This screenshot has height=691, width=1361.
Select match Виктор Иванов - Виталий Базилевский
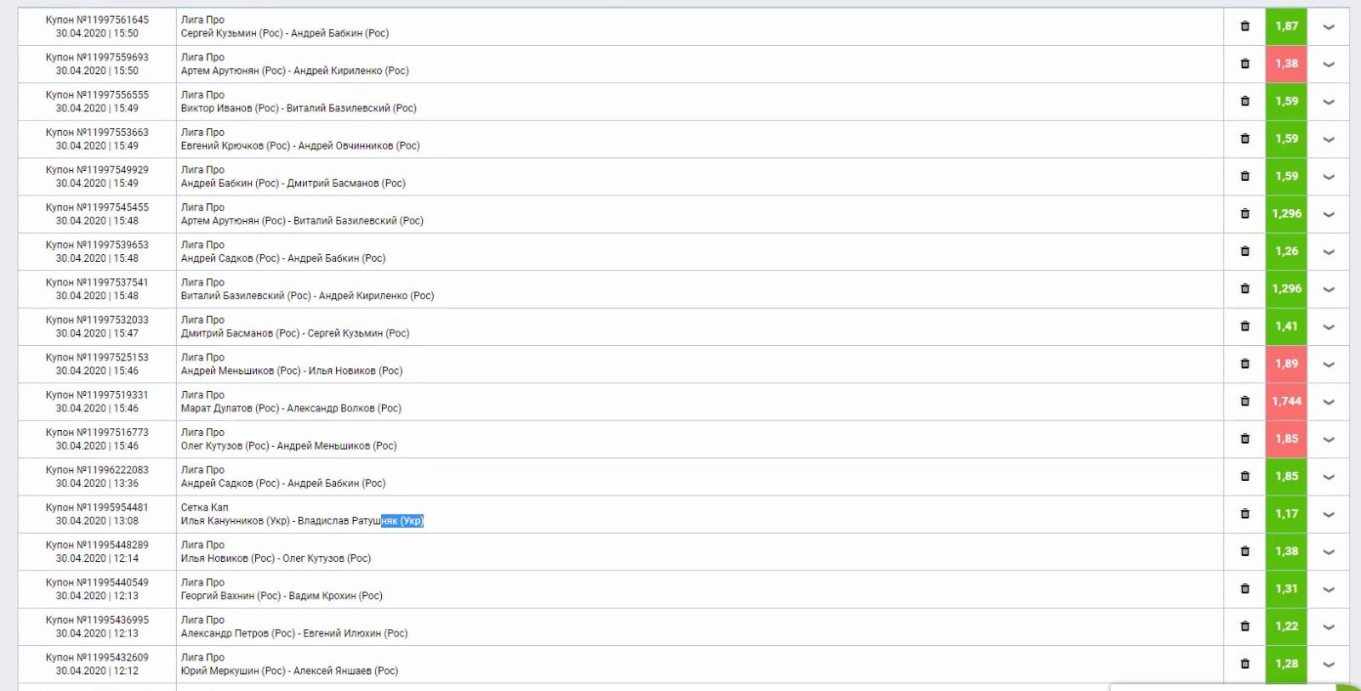point(299,108)
